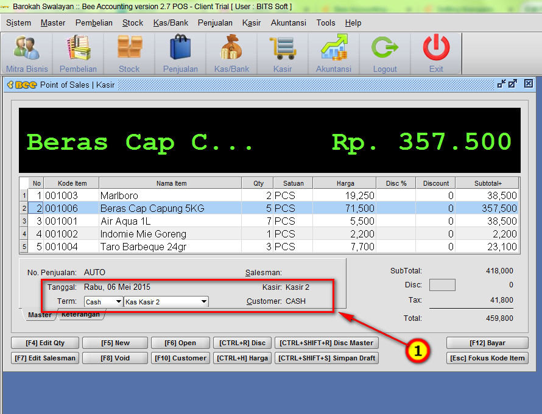Select the Taro Barbeque 24gr row

(x=270, y=247)
